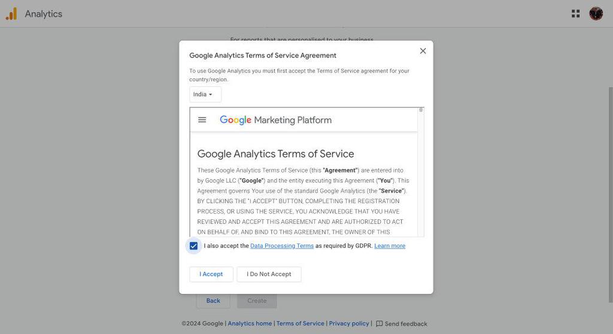The height and width of the screenshot is (334, 613).
Task: Open the hamburger menu in Marketing Platform frame
Action: coord(202,119)
